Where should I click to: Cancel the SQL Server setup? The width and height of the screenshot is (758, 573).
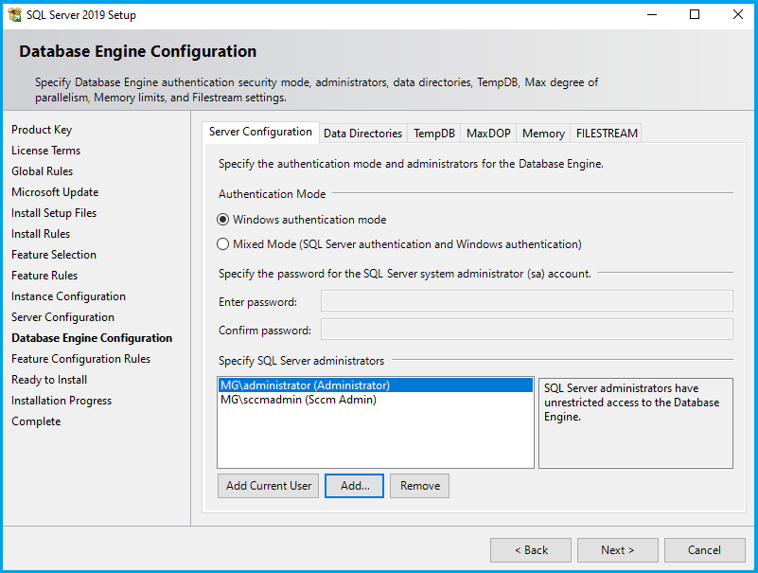tap(704, 550)
